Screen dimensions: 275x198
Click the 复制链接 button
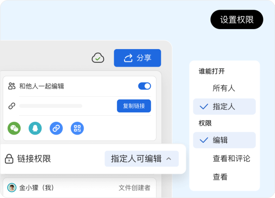(x=134, y=106)
